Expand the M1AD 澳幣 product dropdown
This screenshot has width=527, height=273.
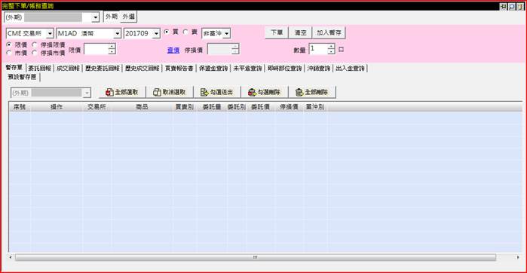117,34
